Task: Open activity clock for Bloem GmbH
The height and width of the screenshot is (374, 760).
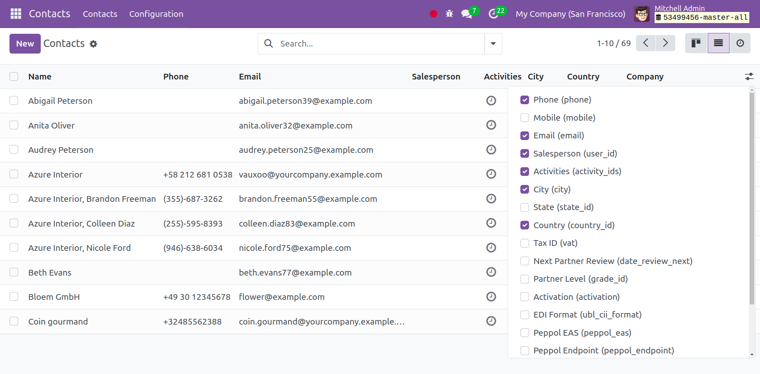Action: 491,297
